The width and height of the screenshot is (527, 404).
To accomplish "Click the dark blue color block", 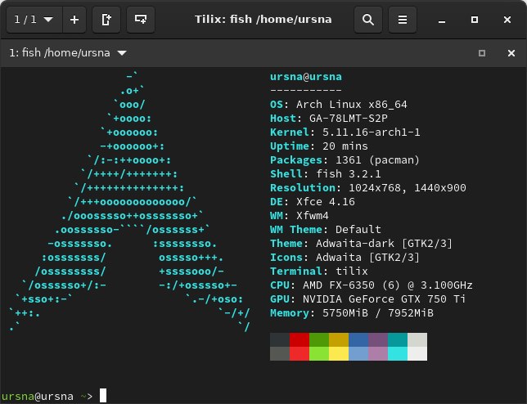I will [x=358, y=340].
